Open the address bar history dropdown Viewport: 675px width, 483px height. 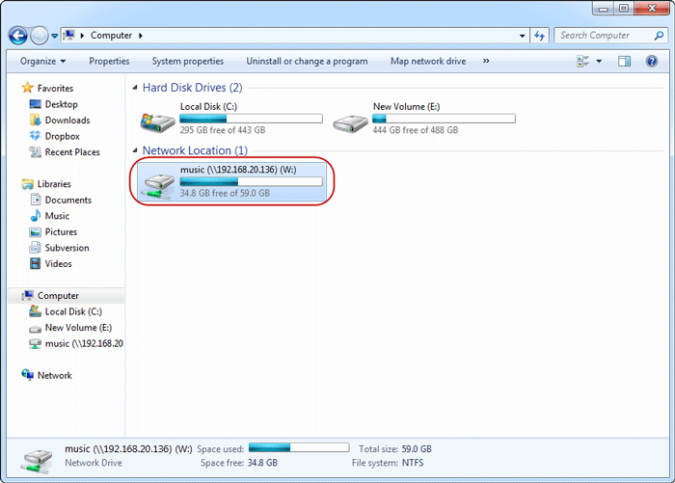522,36
